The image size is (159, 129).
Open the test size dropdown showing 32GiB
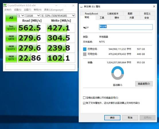[x=33, y=15]
